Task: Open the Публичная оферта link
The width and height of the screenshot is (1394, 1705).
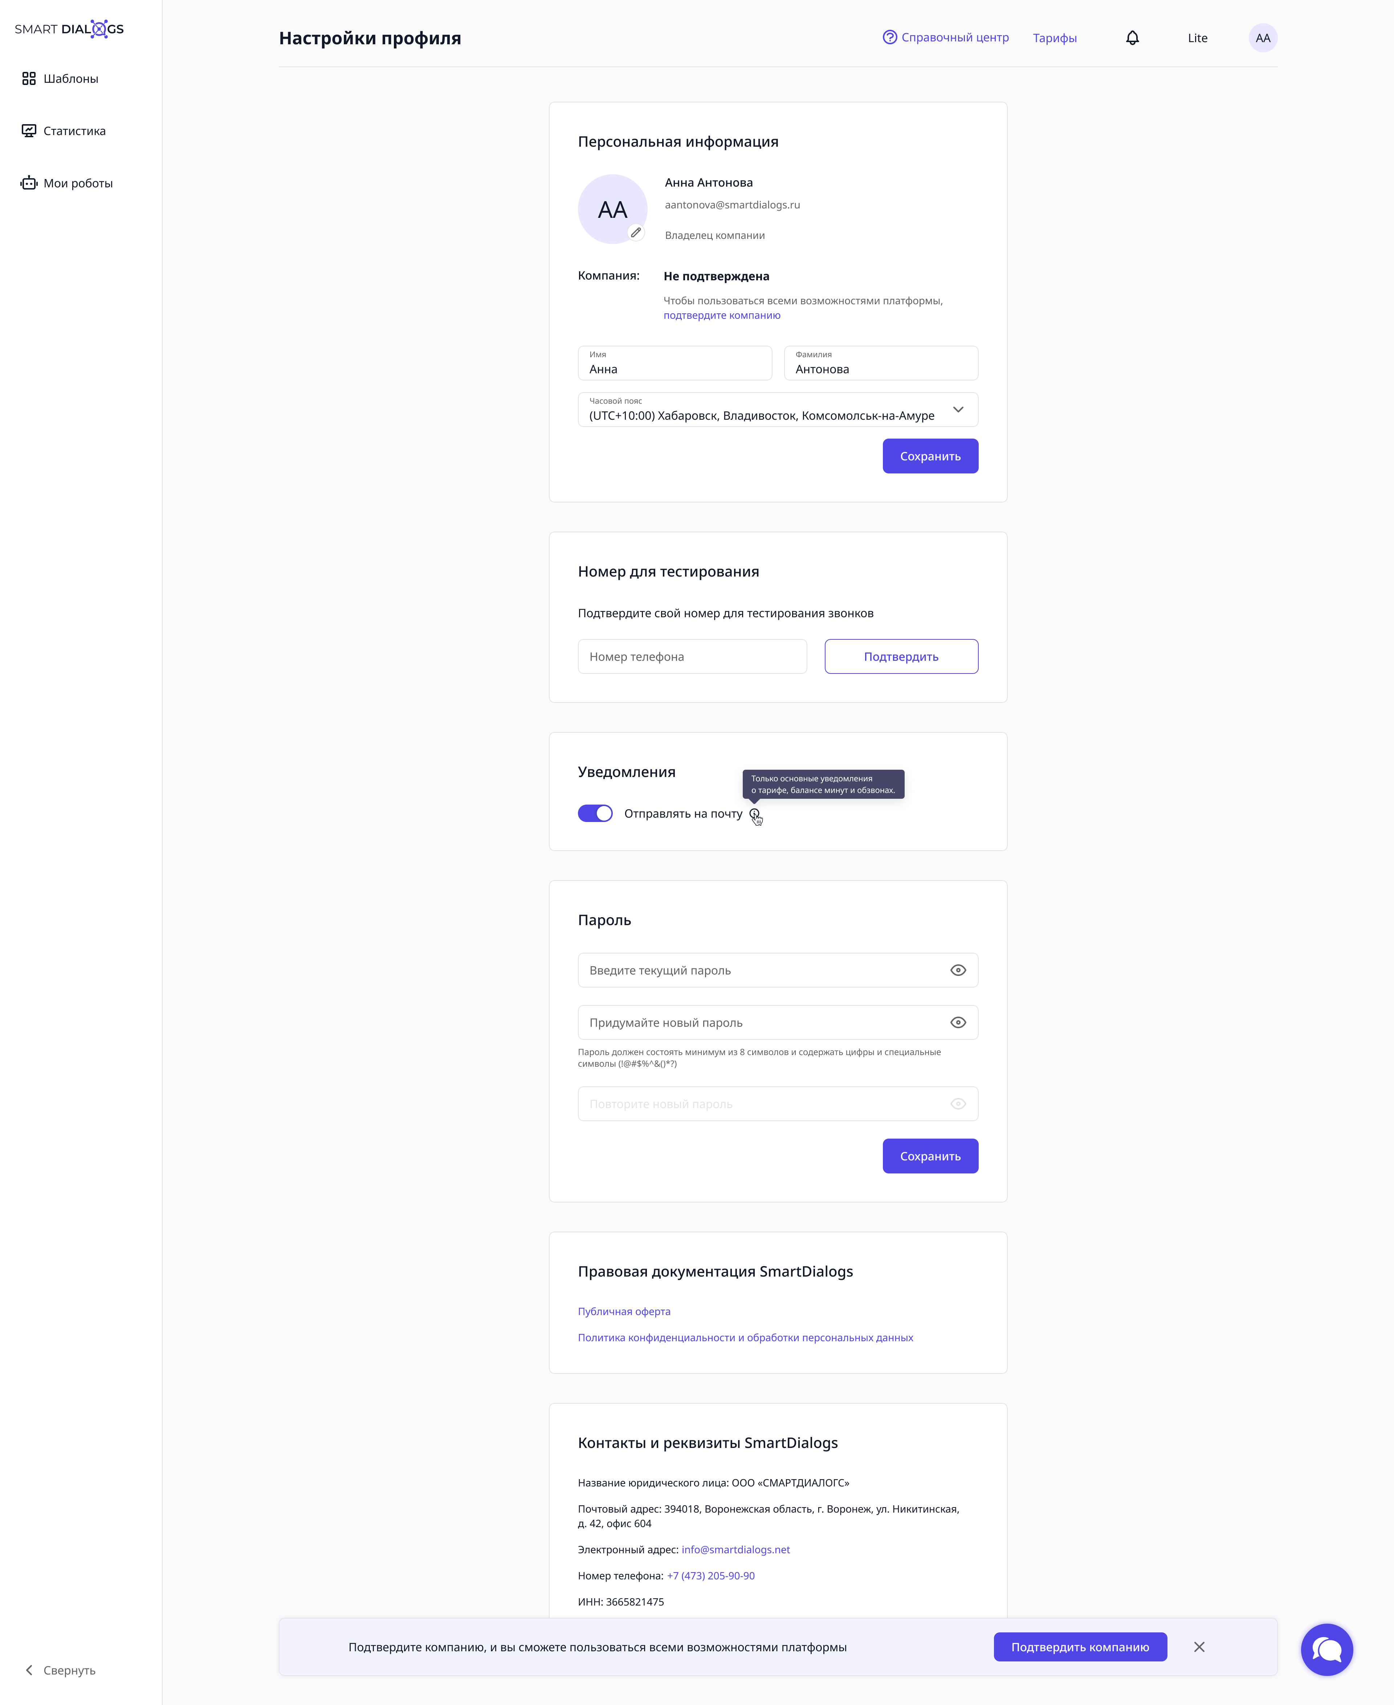Action: [x=624, y=1311]
